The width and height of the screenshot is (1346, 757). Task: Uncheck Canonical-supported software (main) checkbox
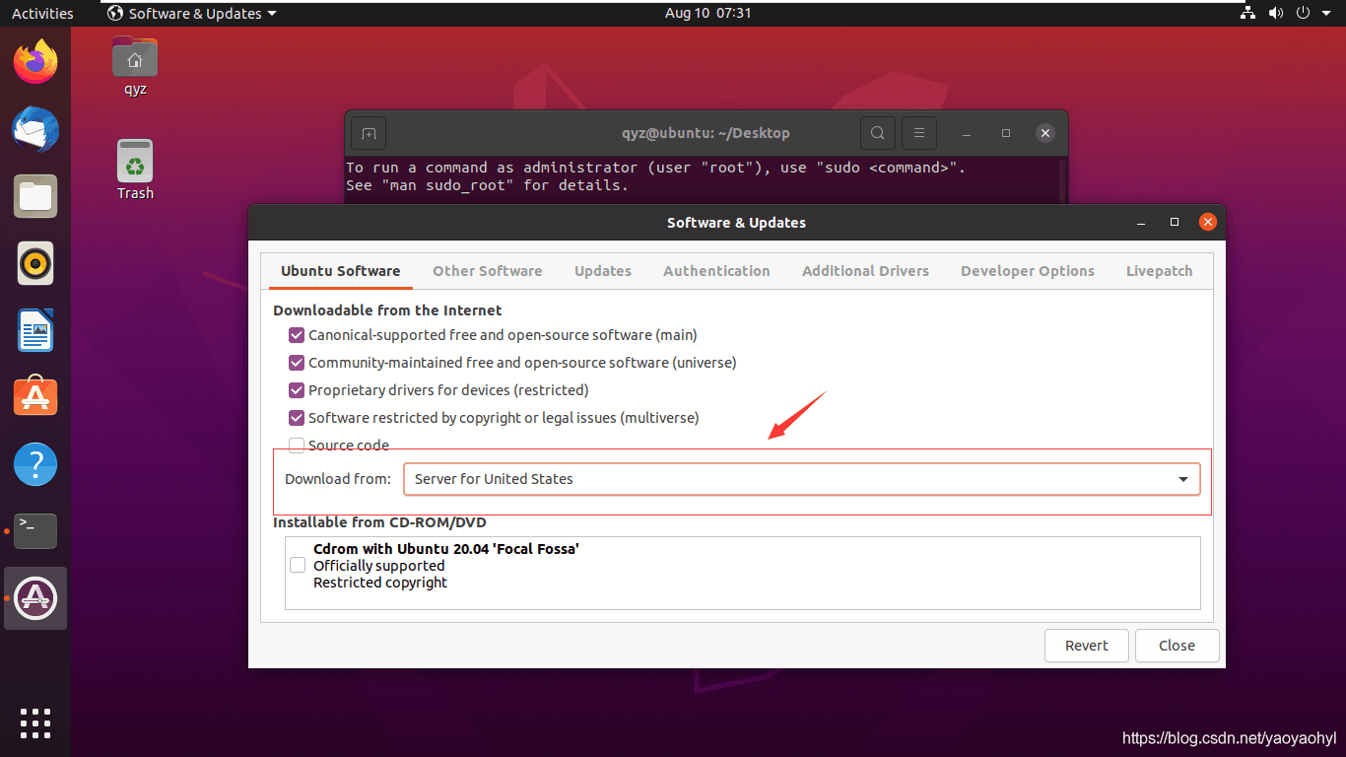(x=297, y=335)
